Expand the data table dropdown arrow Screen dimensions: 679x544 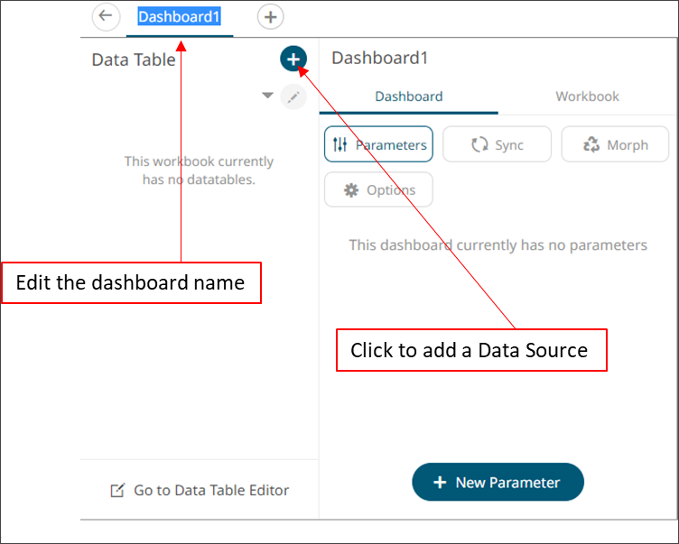pyautogui.click(x=267, y=96)
